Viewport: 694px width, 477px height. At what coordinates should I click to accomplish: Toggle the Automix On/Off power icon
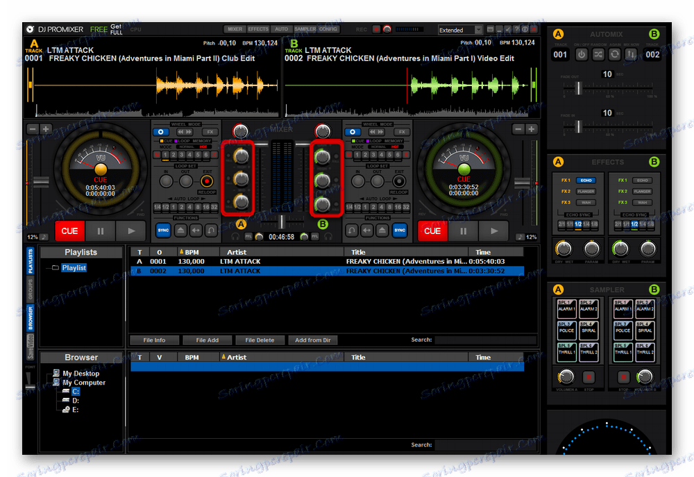(581, 54)
